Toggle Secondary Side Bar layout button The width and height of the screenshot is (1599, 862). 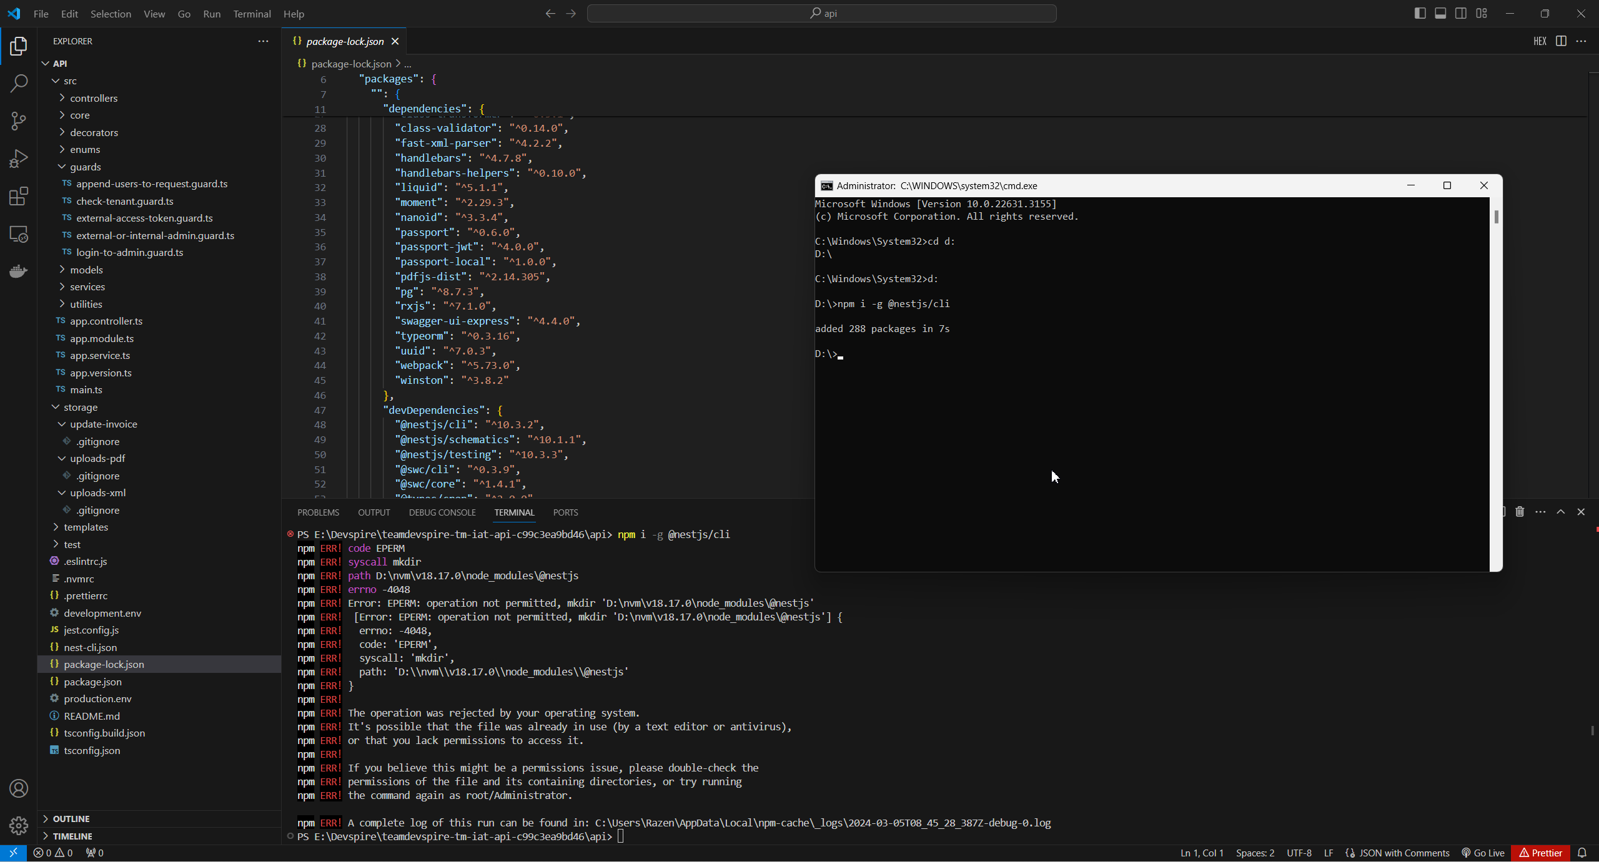[x=1461, y=13]
